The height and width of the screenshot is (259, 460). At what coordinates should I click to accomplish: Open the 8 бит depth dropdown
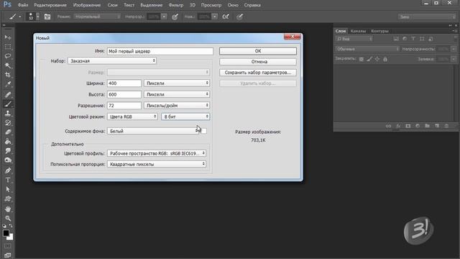tap(185, 117)
